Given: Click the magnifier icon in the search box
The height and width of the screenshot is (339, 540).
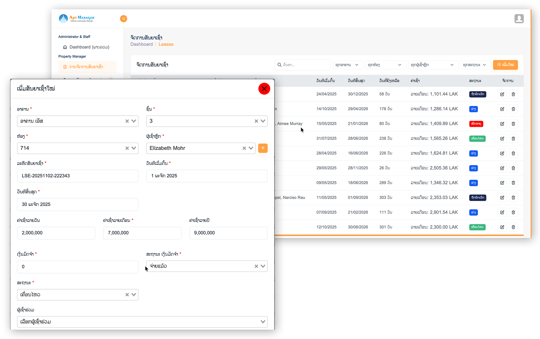Looking at the screenshot, I should tap(280, 65).
